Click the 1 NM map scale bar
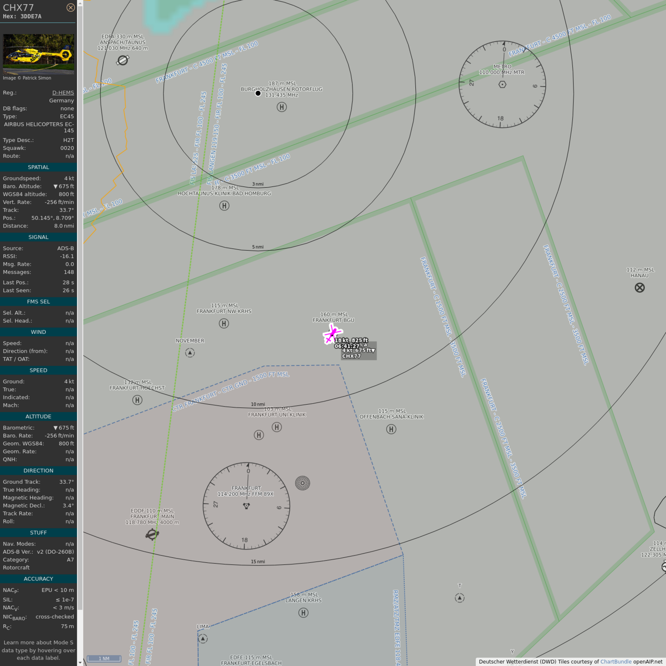 [x=104, y=659]
